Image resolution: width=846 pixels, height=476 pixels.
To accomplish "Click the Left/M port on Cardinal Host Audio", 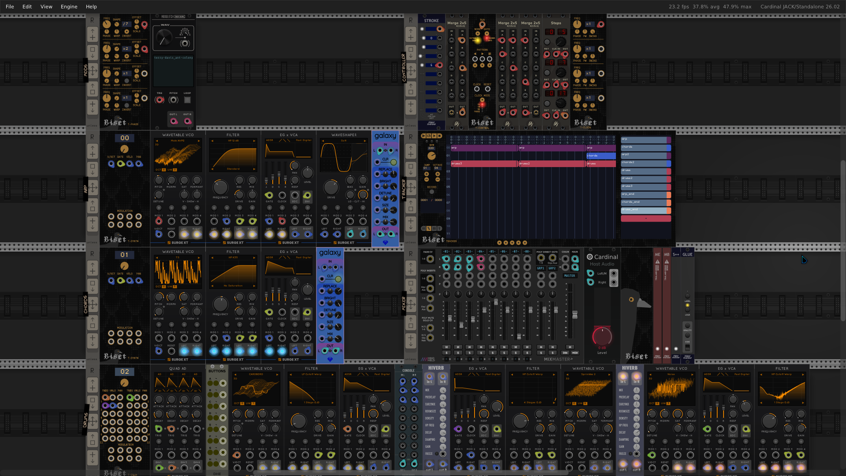I will (x=590, y=273).
